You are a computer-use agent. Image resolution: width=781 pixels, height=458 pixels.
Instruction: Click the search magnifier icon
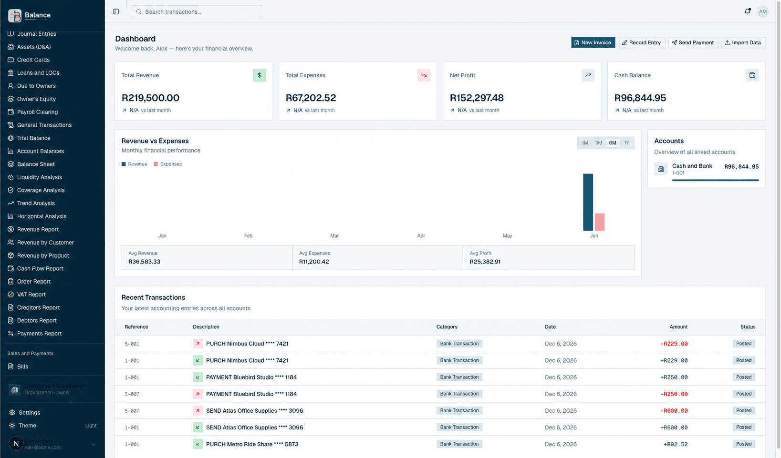tap(139, 12)
